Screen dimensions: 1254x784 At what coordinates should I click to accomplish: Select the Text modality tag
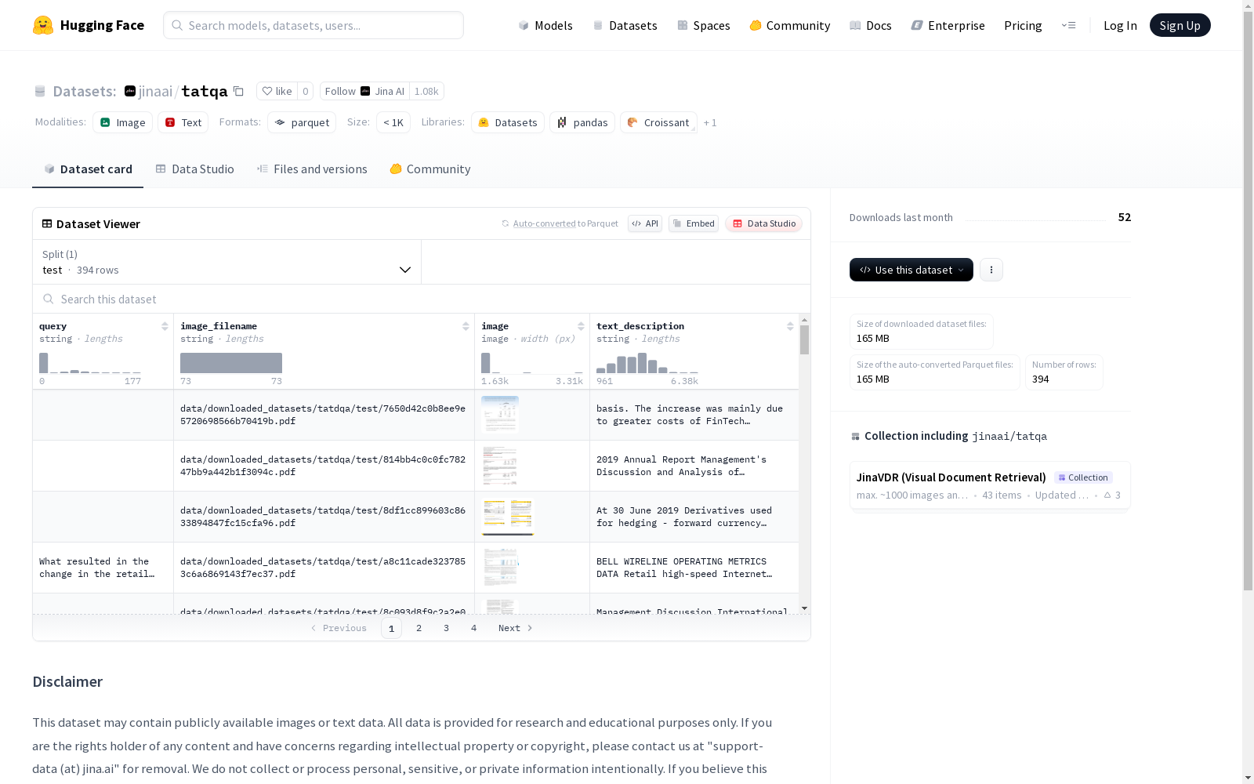(x=183, y=122)
